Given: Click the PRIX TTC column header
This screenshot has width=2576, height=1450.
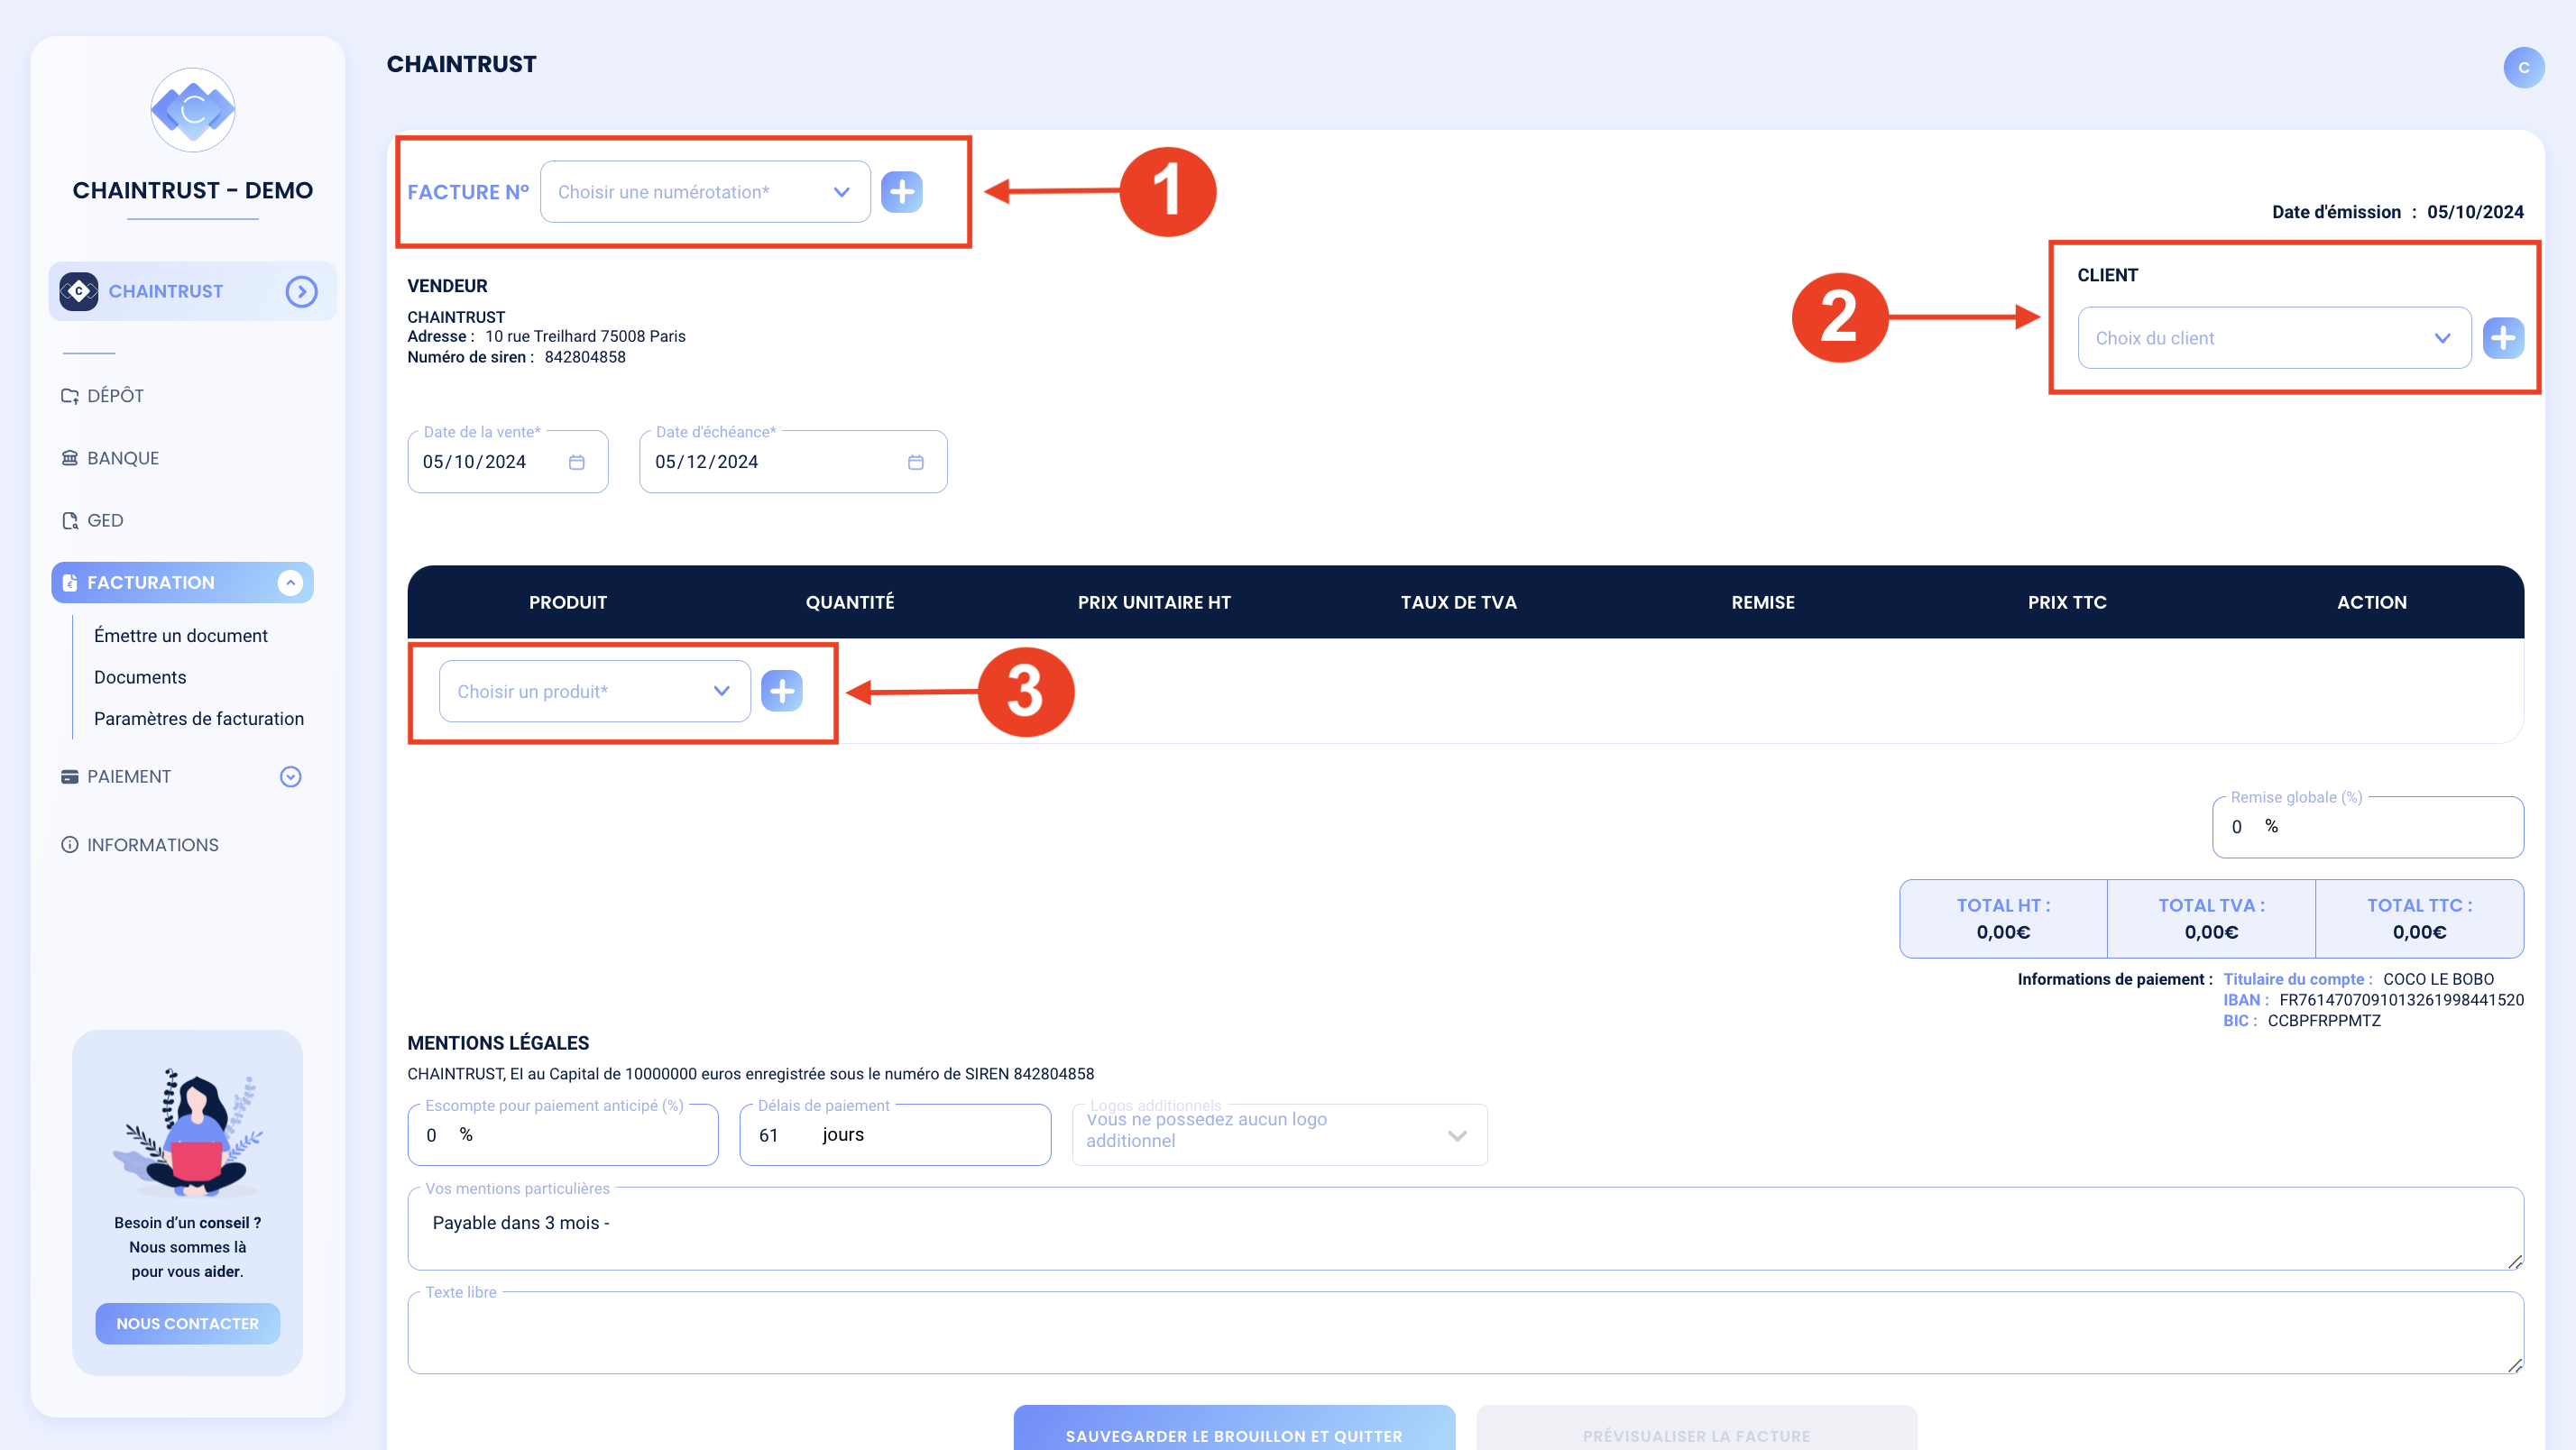Looking at the screenshot, I should click(x=2067, y=603).
